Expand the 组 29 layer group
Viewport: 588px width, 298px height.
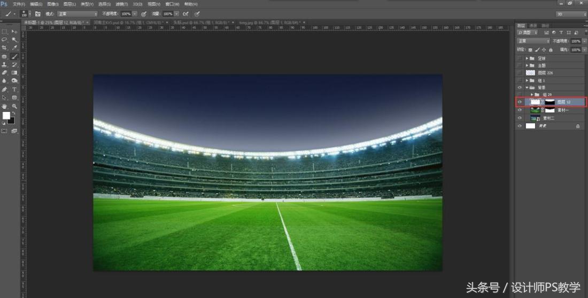(532, 94)
